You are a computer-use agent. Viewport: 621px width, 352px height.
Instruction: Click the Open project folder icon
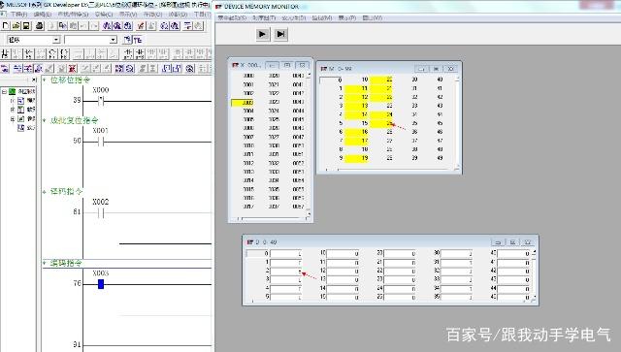tap(16, 26)
